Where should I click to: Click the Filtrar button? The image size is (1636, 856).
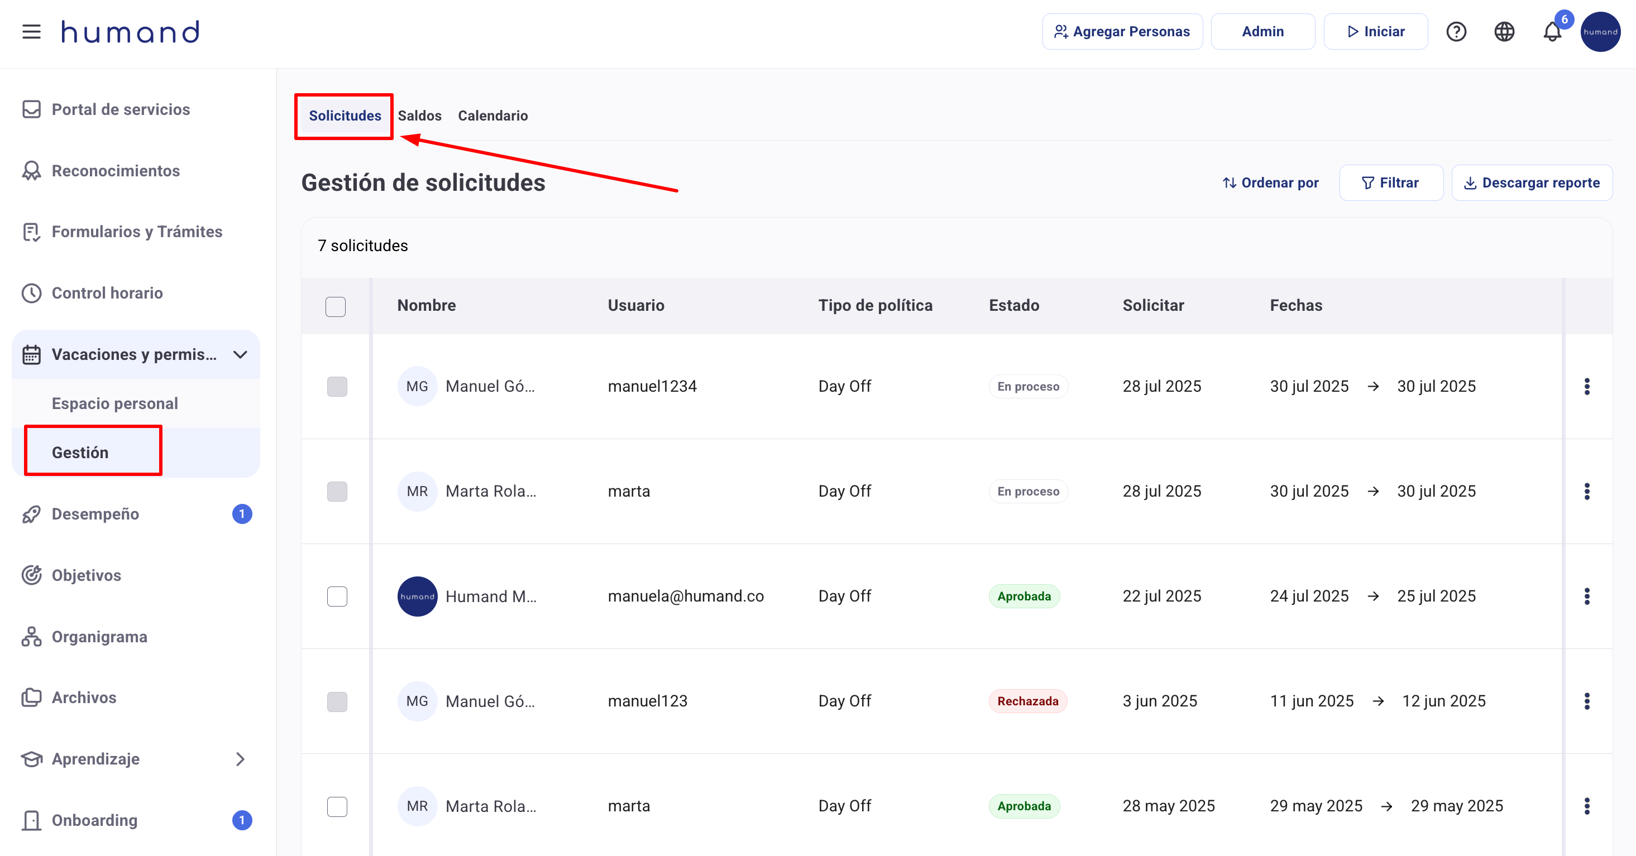pyautogui.click(x=1390, y=182)
